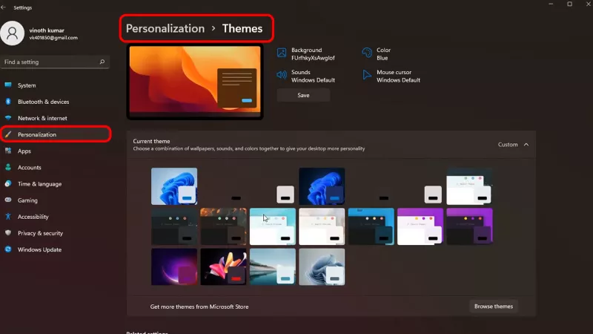Click the Find a setting search box
Viewport: 593px width, 334px height.
55,62
